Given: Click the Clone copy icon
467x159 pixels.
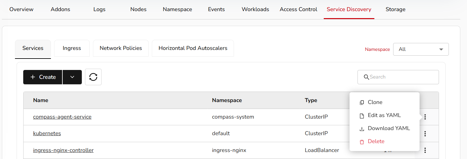Looking at the screenshot, I should [x=362, y=102].
